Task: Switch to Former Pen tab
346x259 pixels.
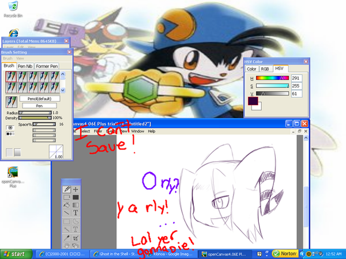Action: coord(47,66)
